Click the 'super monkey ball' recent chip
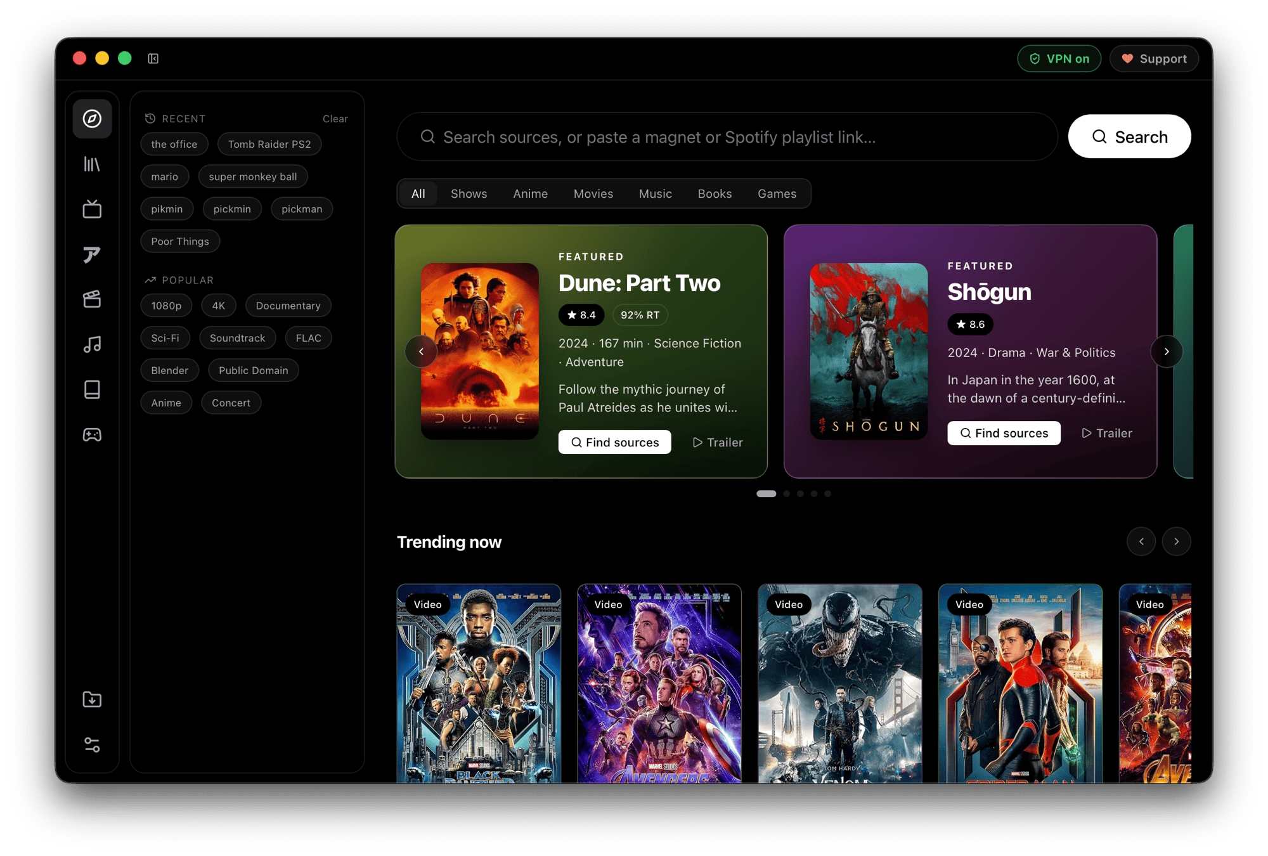The image size is (1268, 856). 252,176
